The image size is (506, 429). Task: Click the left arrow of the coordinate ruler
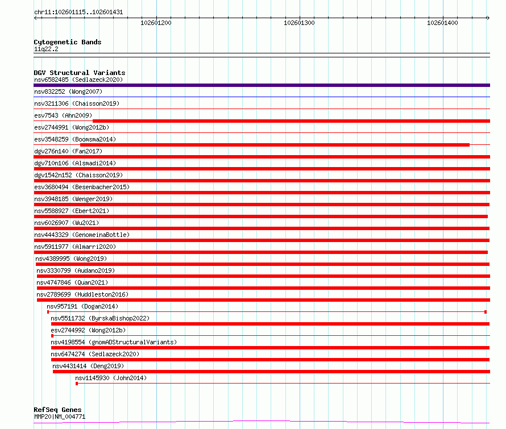[35, 18]
